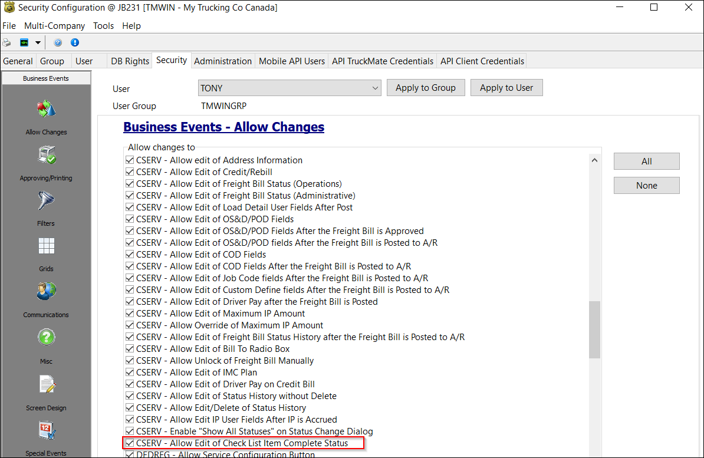This screenshot has width=704, height=458.
Task: Open the Multi-Company menu
Action: tap(54, 25)
